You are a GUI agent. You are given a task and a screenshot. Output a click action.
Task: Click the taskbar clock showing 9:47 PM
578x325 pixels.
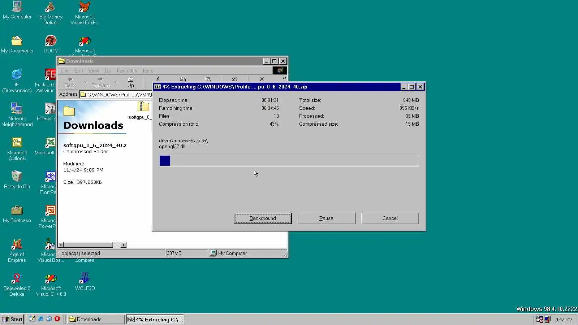pyautogui.click(x=564, y=320)
